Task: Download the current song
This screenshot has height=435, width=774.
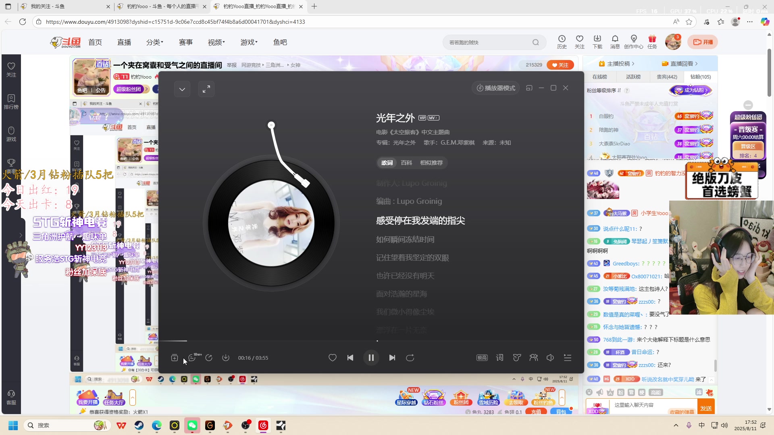Action: (226, 358)
